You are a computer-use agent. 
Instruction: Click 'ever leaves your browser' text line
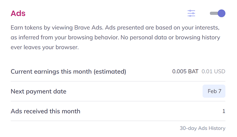point(45,47)
